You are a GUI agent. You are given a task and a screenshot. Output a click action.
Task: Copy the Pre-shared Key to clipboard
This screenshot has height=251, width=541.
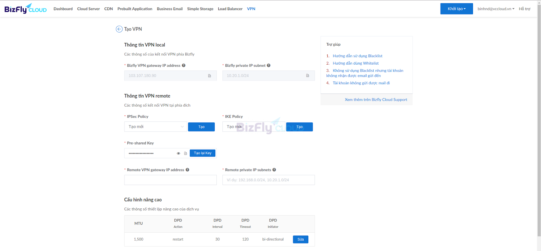coord(186,154)
